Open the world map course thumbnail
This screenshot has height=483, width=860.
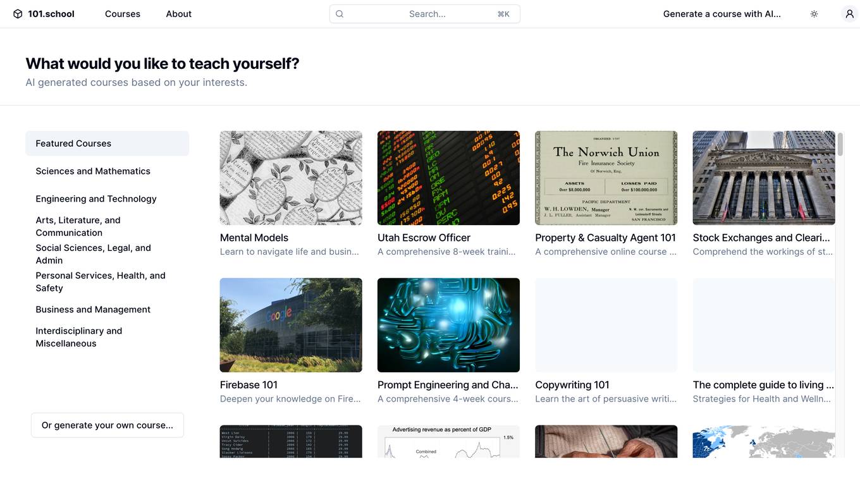(x=764, y=441)
